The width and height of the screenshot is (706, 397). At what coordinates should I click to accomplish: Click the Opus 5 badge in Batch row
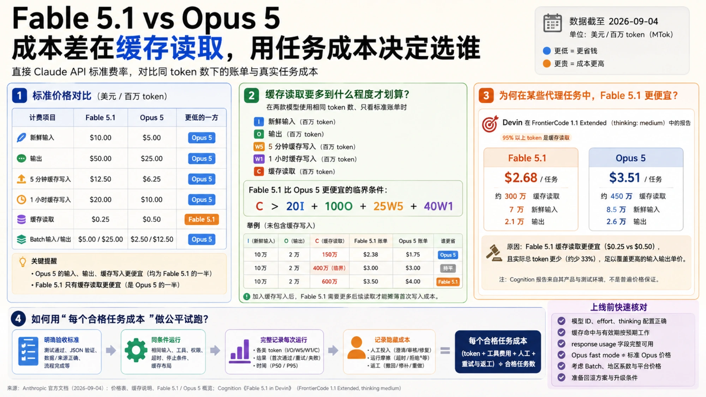tap(202, 239)
